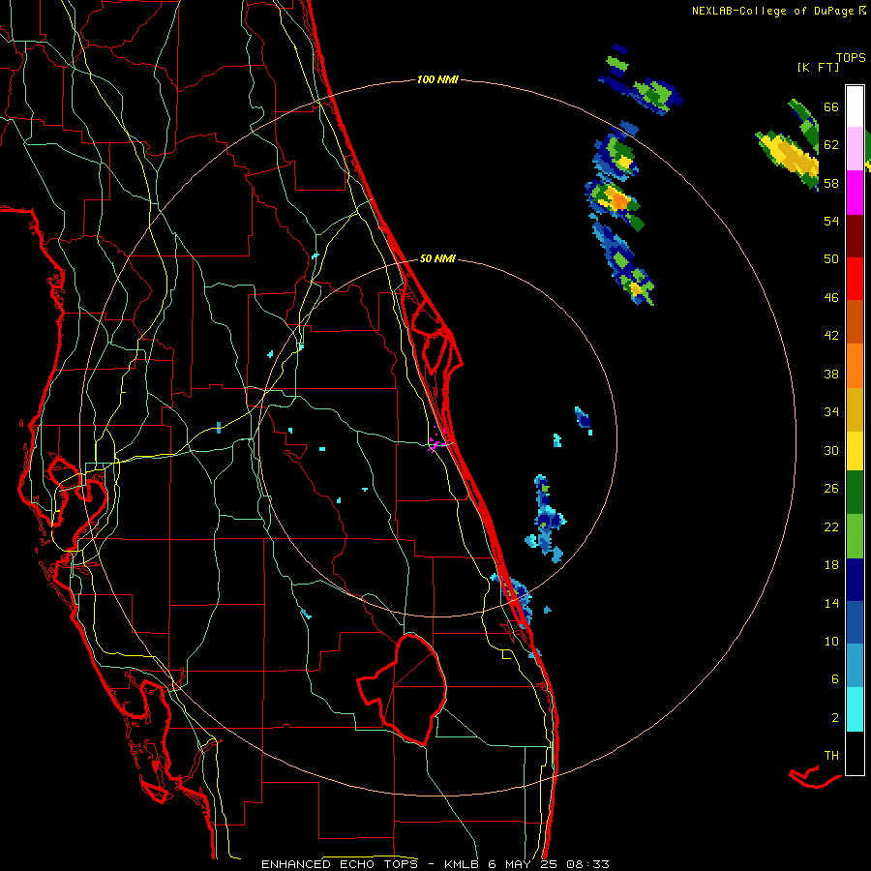The height and width of the screenshot is (871, 871).
Task: Click the 6 legend value
Action: click(x=835, y=679)
